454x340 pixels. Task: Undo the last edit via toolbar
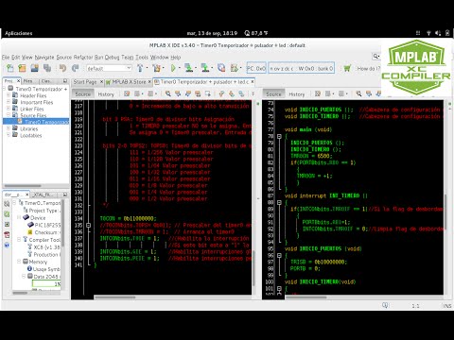[x=62, y=68]
